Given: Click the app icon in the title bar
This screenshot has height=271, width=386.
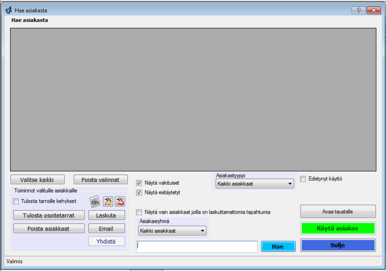Looking at the screenshot, I should point(8,10).
